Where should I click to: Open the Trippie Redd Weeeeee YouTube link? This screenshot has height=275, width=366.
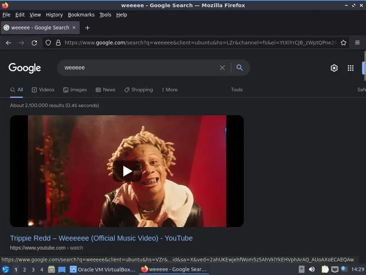101,238
